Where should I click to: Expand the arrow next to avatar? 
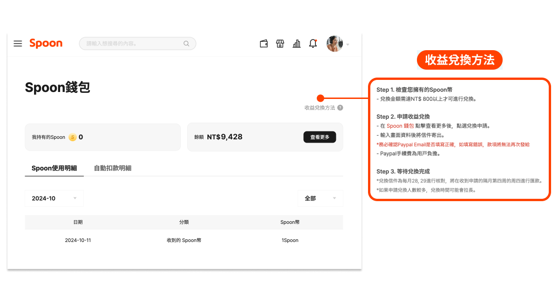(x=348, y=45)
